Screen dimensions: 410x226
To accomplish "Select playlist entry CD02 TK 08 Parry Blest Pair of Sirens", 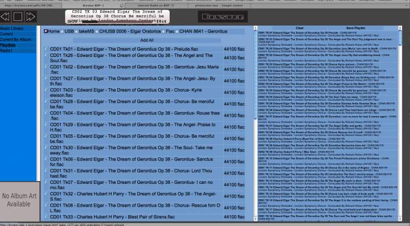I will (327, 140).
